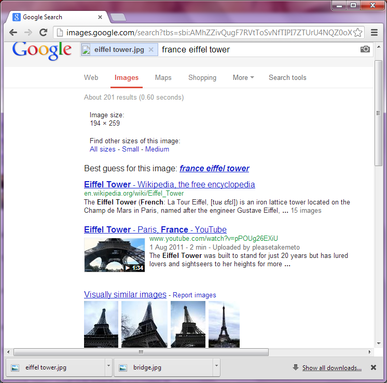The width and height of the screenshot is (387, 383).
Task: Open the Eiffel Tower Wikipedia result
Action: 169,184
